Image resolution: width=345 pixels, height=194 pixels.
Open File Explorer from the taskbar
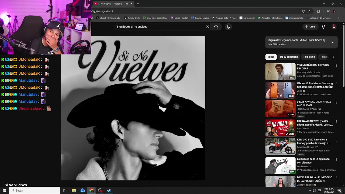[74, 190]
